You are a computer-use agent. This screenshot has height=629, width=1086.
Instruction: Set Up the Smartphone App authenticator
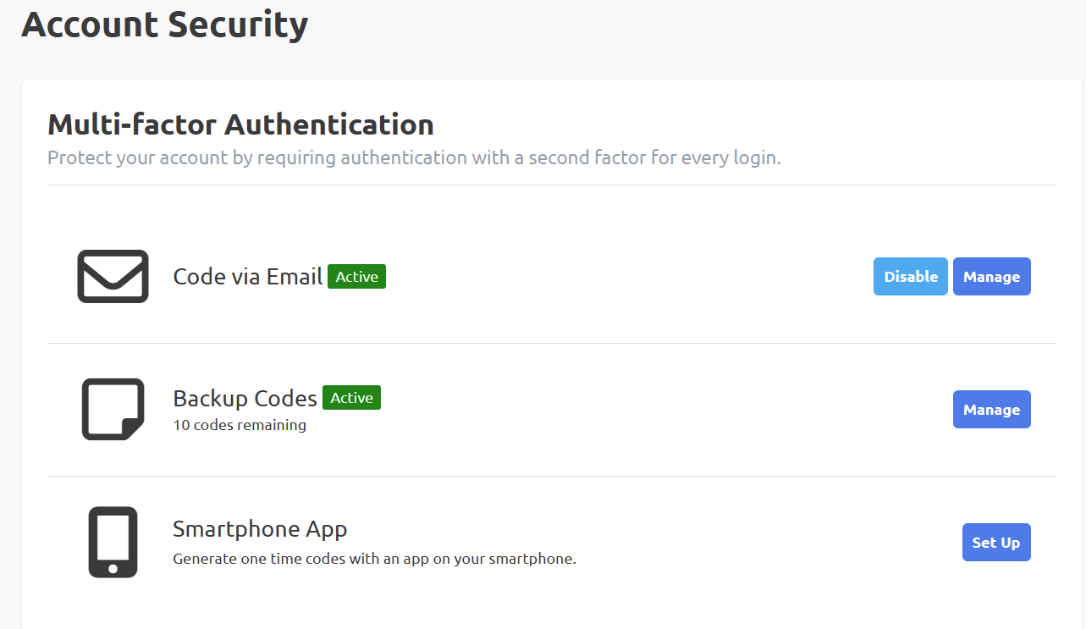click(995, 543)
